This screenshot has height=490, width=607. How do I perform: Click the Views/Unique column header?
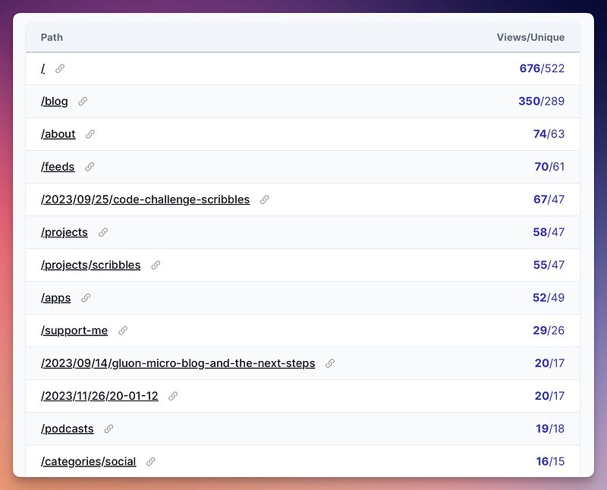tap(530, 37)
